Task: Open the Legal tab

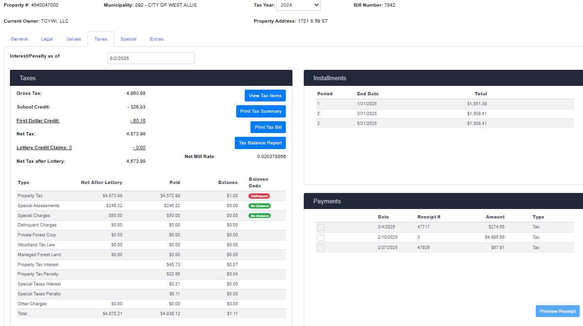Action: [47, 39]
